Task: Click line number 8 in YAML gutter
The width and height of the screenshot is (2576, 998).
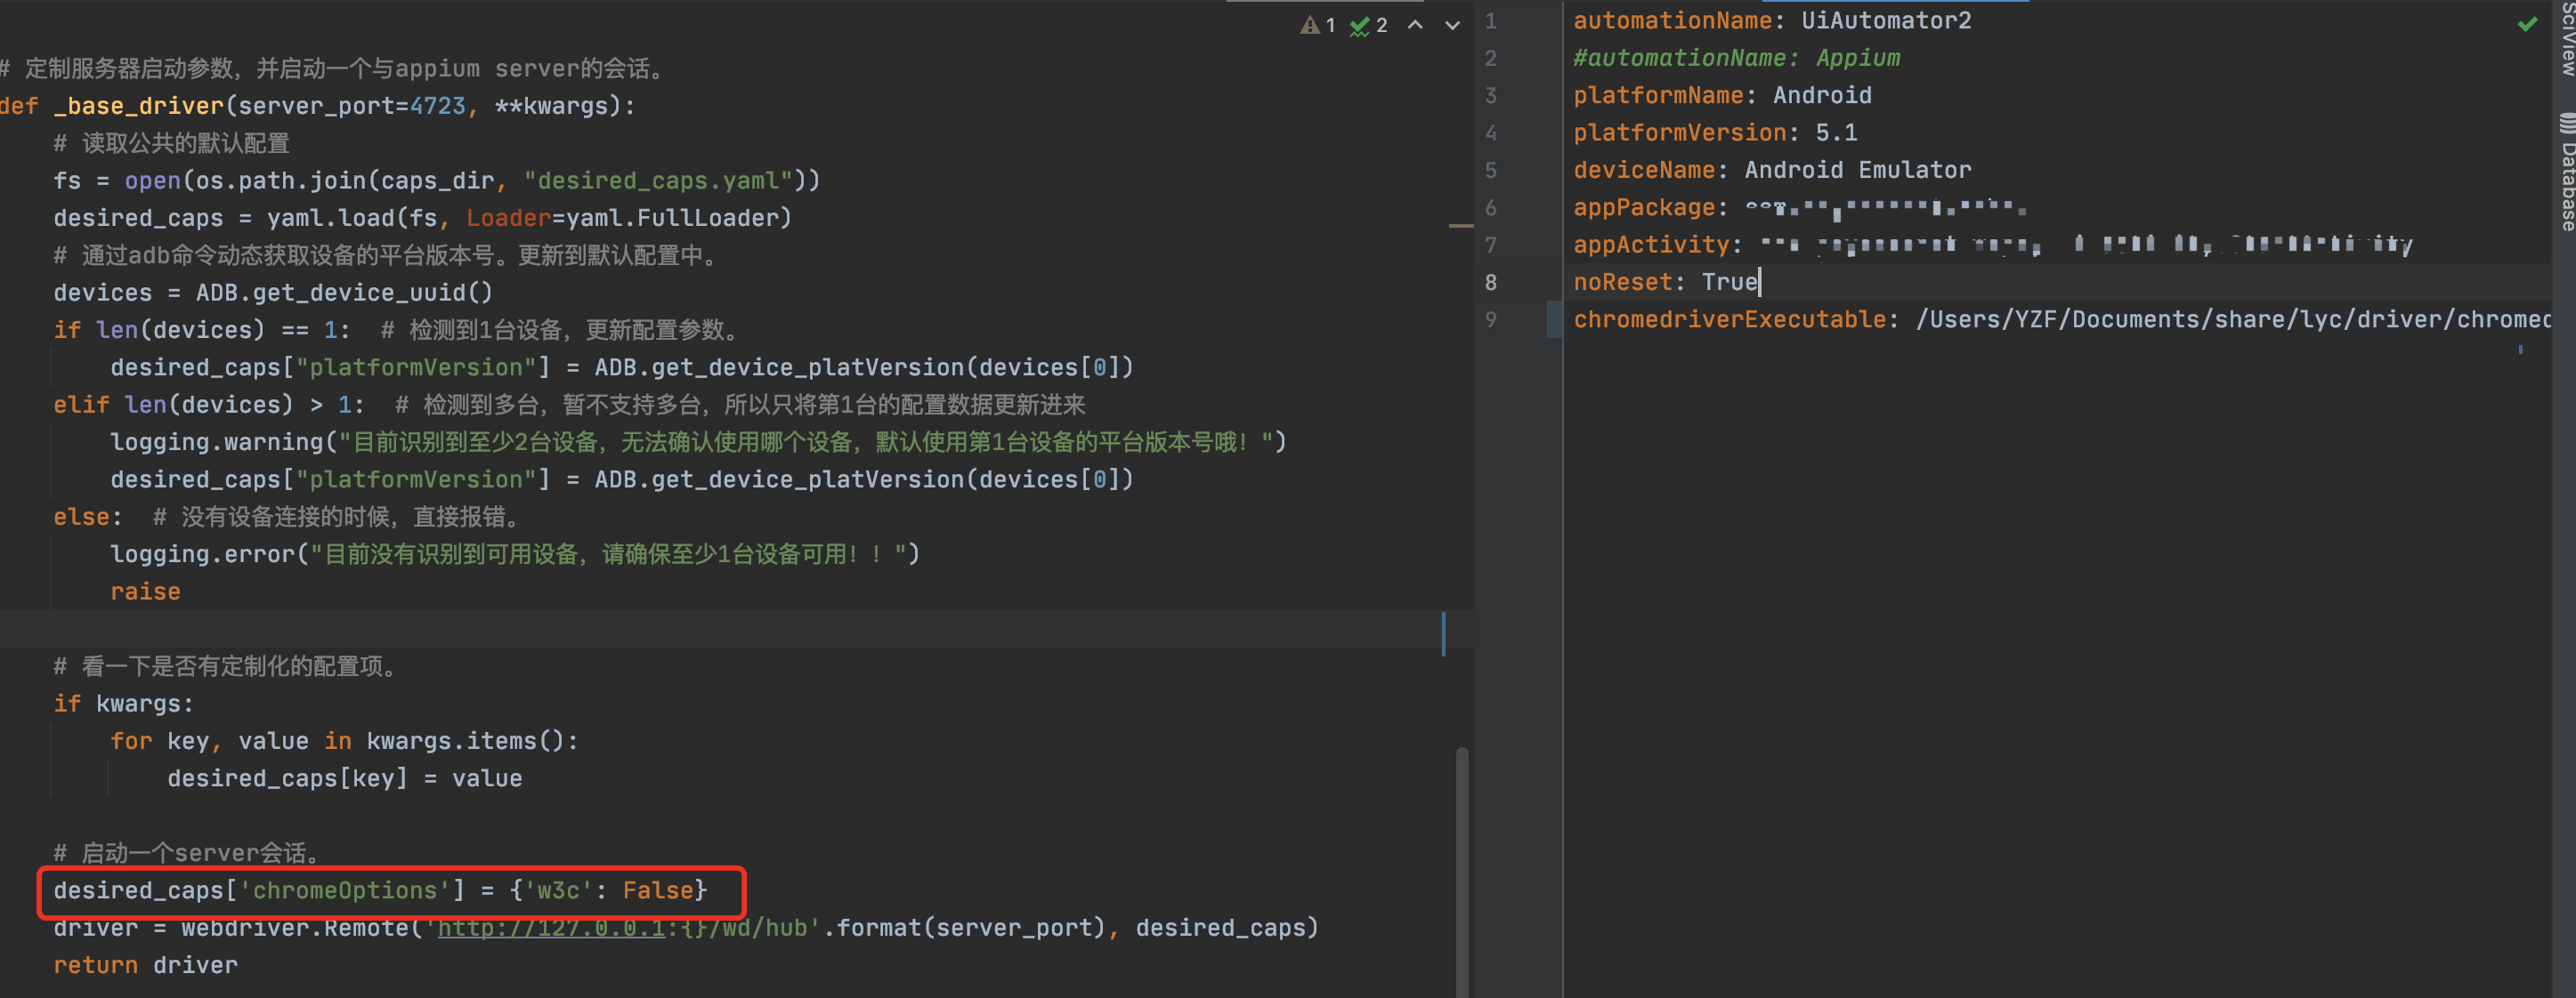Action: pyautogui.click(x=1490, y=283)
